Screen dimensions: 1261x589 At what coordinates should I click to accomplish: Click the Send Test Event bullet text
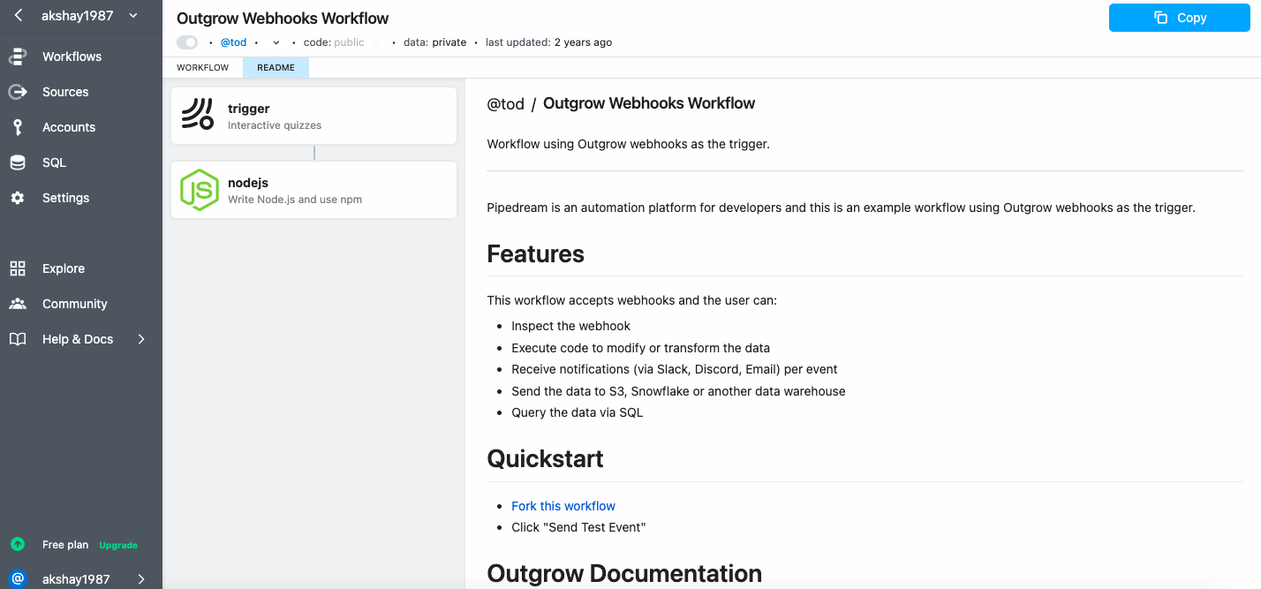[578, 527]
